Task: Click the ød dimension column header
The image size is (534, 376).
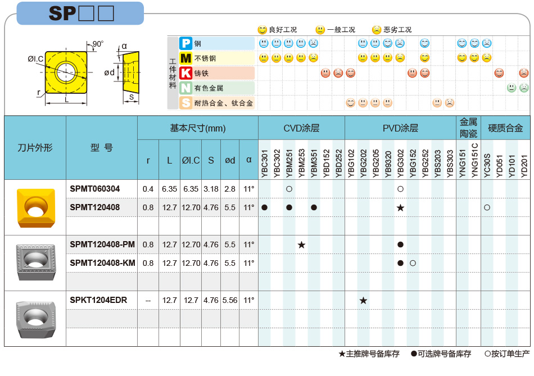Action: [x=230, y=160]
